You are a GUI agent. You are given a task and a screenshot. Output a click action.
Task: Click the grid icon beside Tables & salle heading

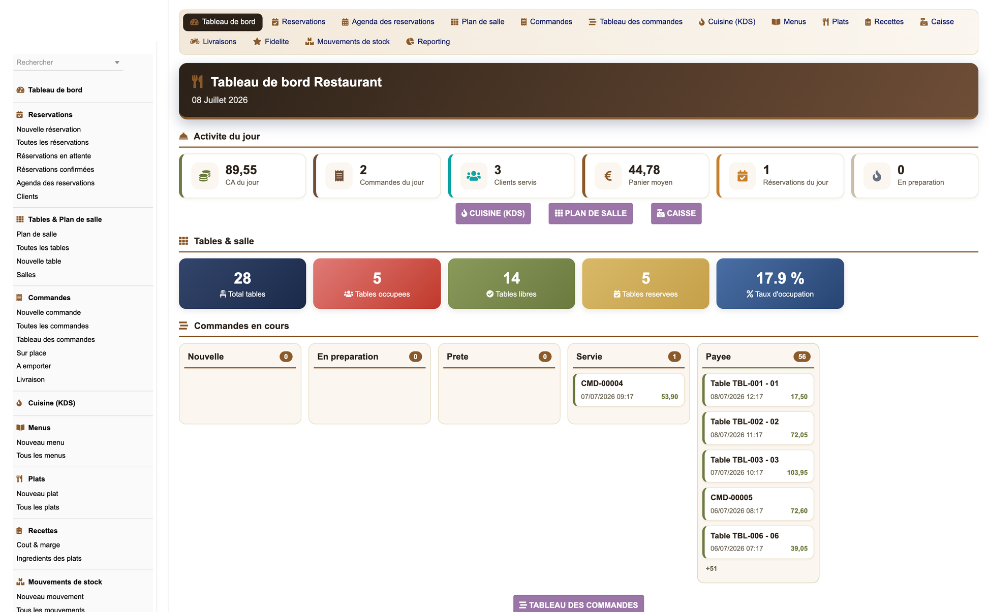pos(183,241)
